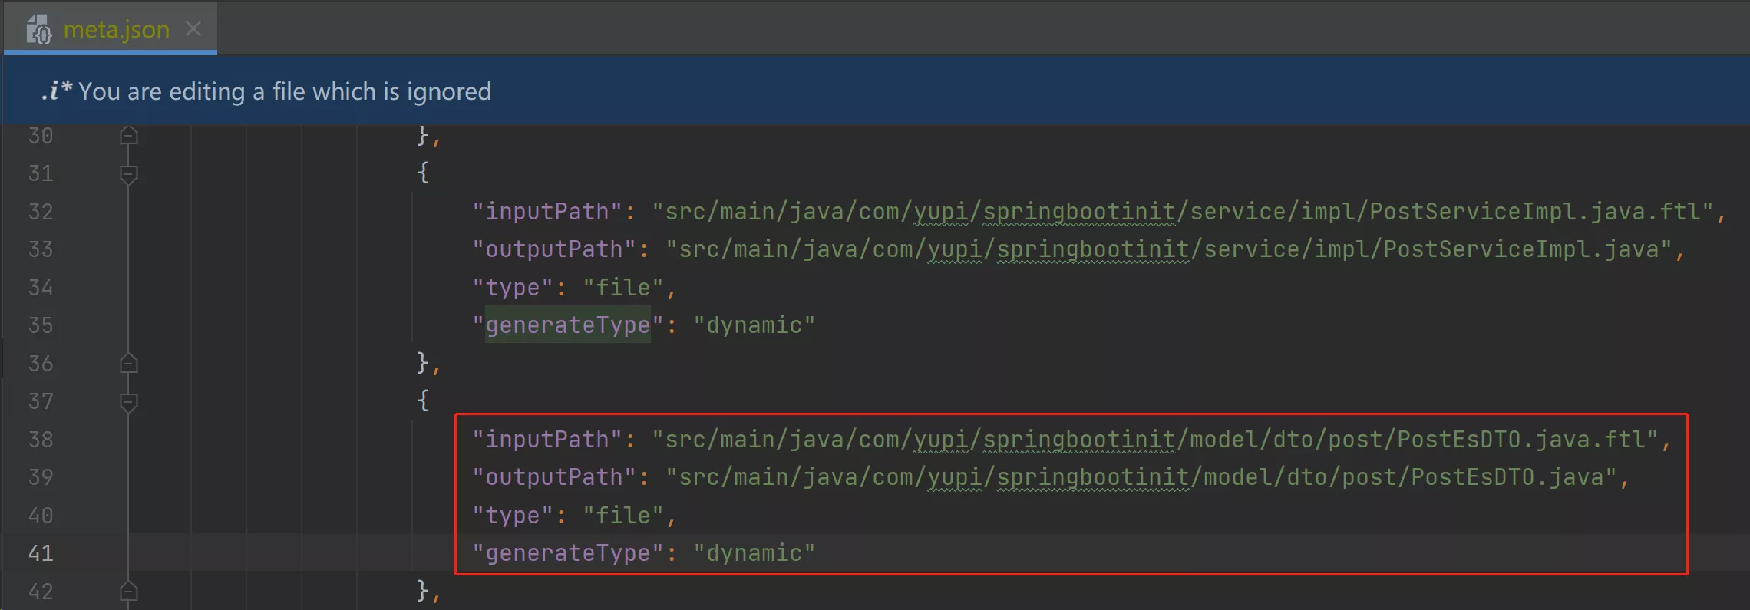Click the opening brace on line 31
The image size is (1750, 610).
422,173
